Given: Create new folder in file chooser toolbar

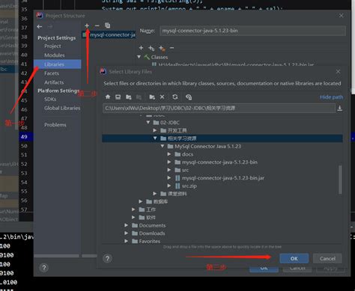Looking at the screenshot, I should (152, 97).
